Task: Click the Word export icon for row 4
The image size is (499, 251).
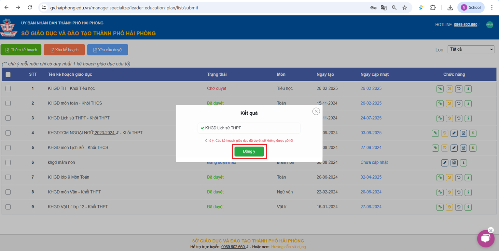Action: click(464, 133)
